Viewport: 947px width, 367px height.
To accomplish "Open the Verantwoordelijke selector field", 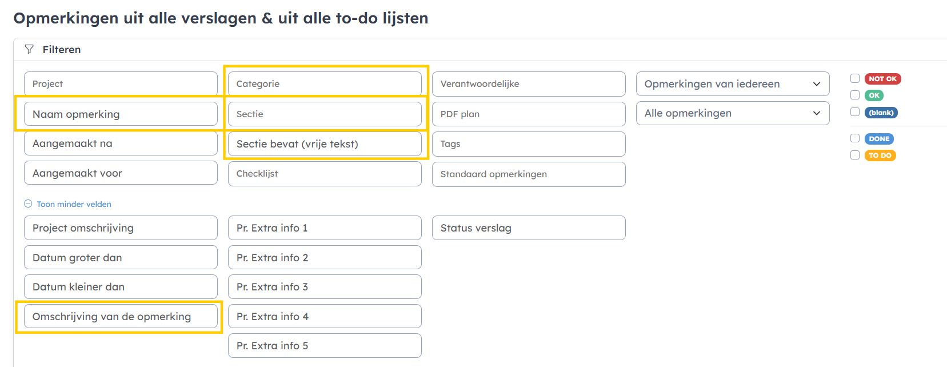I will [x=529, y=84].
